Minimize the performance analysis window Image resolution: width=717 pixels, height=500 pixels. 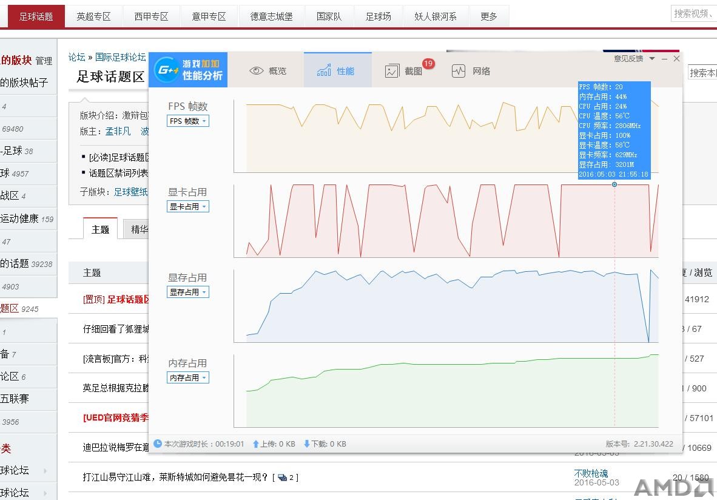pos(664,58)
